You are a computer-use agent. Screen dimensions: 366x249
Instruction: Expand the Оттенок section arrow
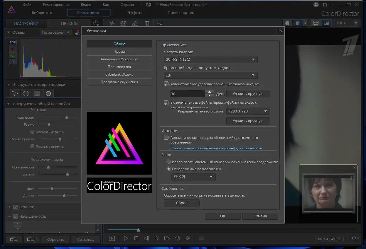9,207
